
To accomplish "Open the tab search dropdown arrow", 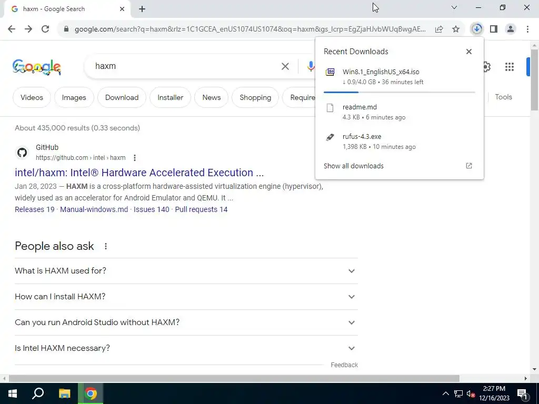I will click(454, 7).
